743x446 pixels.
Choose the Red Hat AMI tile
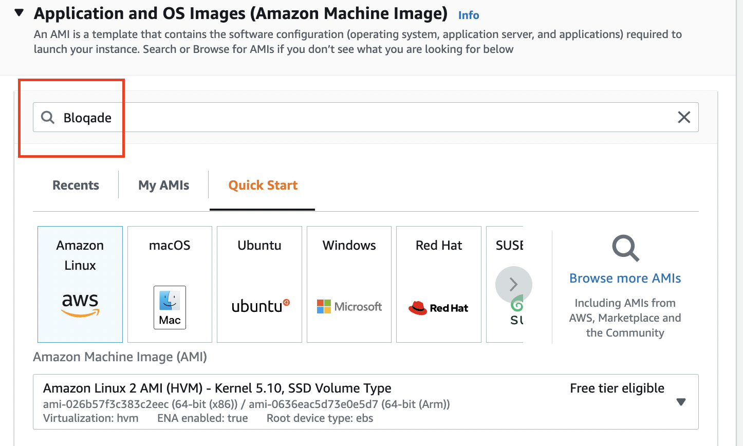coord(439,284)
